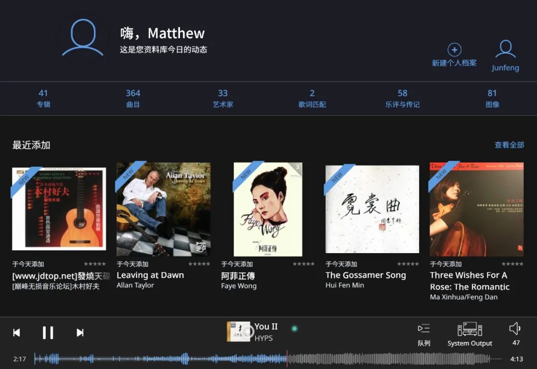
Task: Open the 33 artists statistic
Action: [x=223, y=98]
